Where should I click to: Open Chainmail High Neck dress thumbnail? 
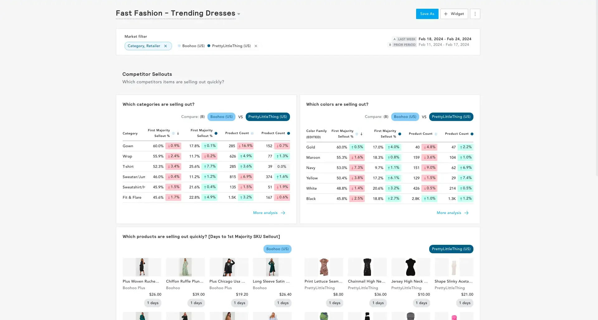(367, 267)
